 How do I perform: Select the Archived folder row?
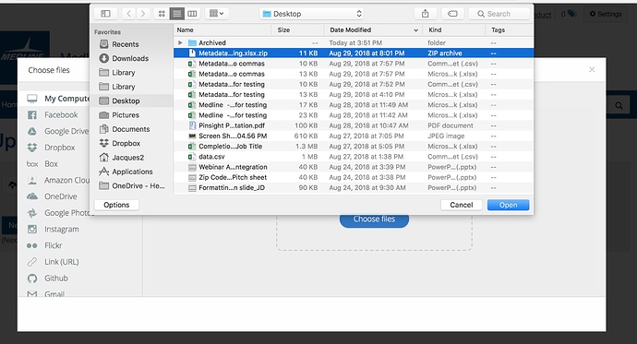tap(353, 42)
